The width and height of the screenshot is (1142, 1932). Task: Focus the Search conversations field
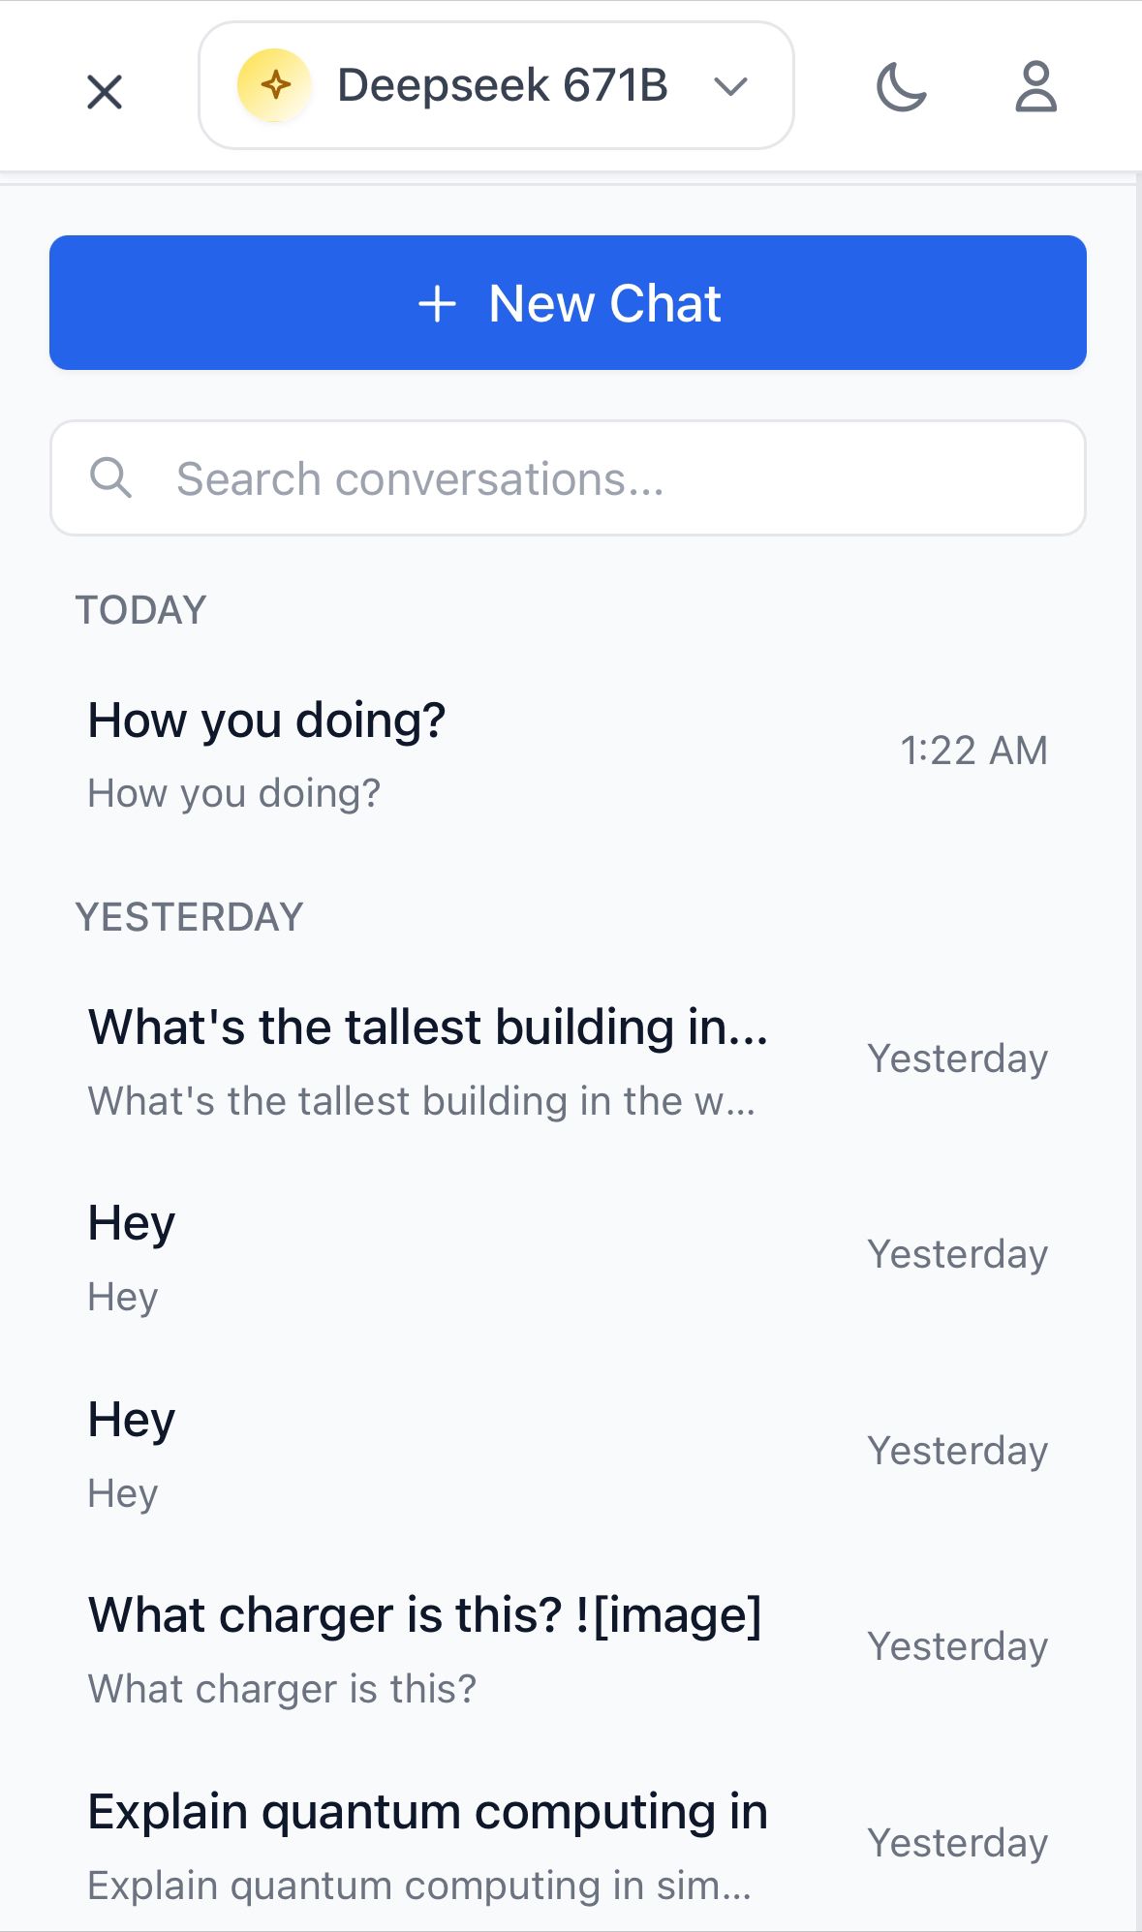tap(568, 477)
